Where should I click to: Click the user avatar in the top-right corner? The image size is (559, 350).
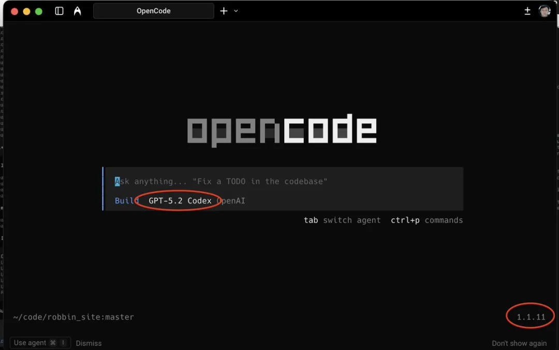coord(544,10)
